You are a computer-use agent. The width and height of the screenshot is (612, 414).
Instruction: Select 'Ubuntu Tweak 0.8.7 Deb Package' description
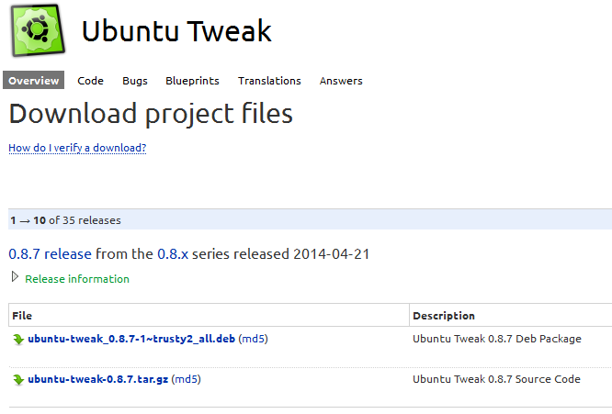tap(497, 339)
